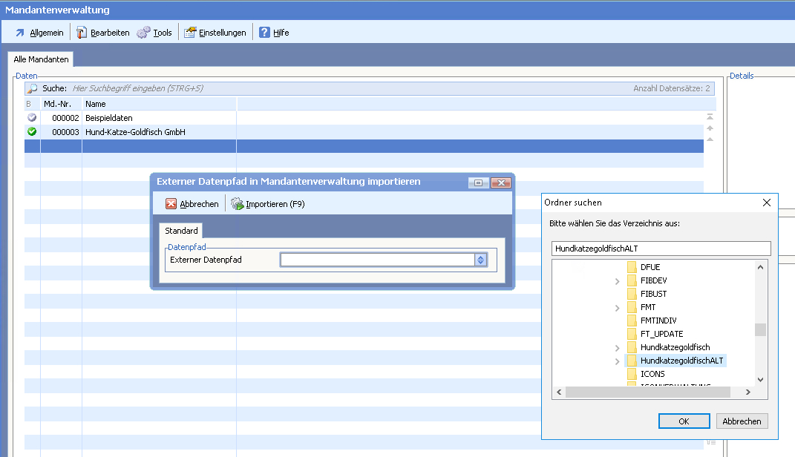795x457 pixels.
Task: Expand the FMT folder in tree
Action: [617, 308]
